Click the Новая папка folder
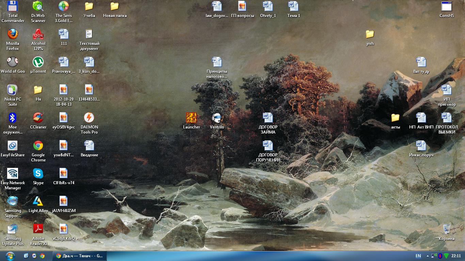Image resolution: width=465 pixels, height=261 pixels. click(x=115, y=9)
